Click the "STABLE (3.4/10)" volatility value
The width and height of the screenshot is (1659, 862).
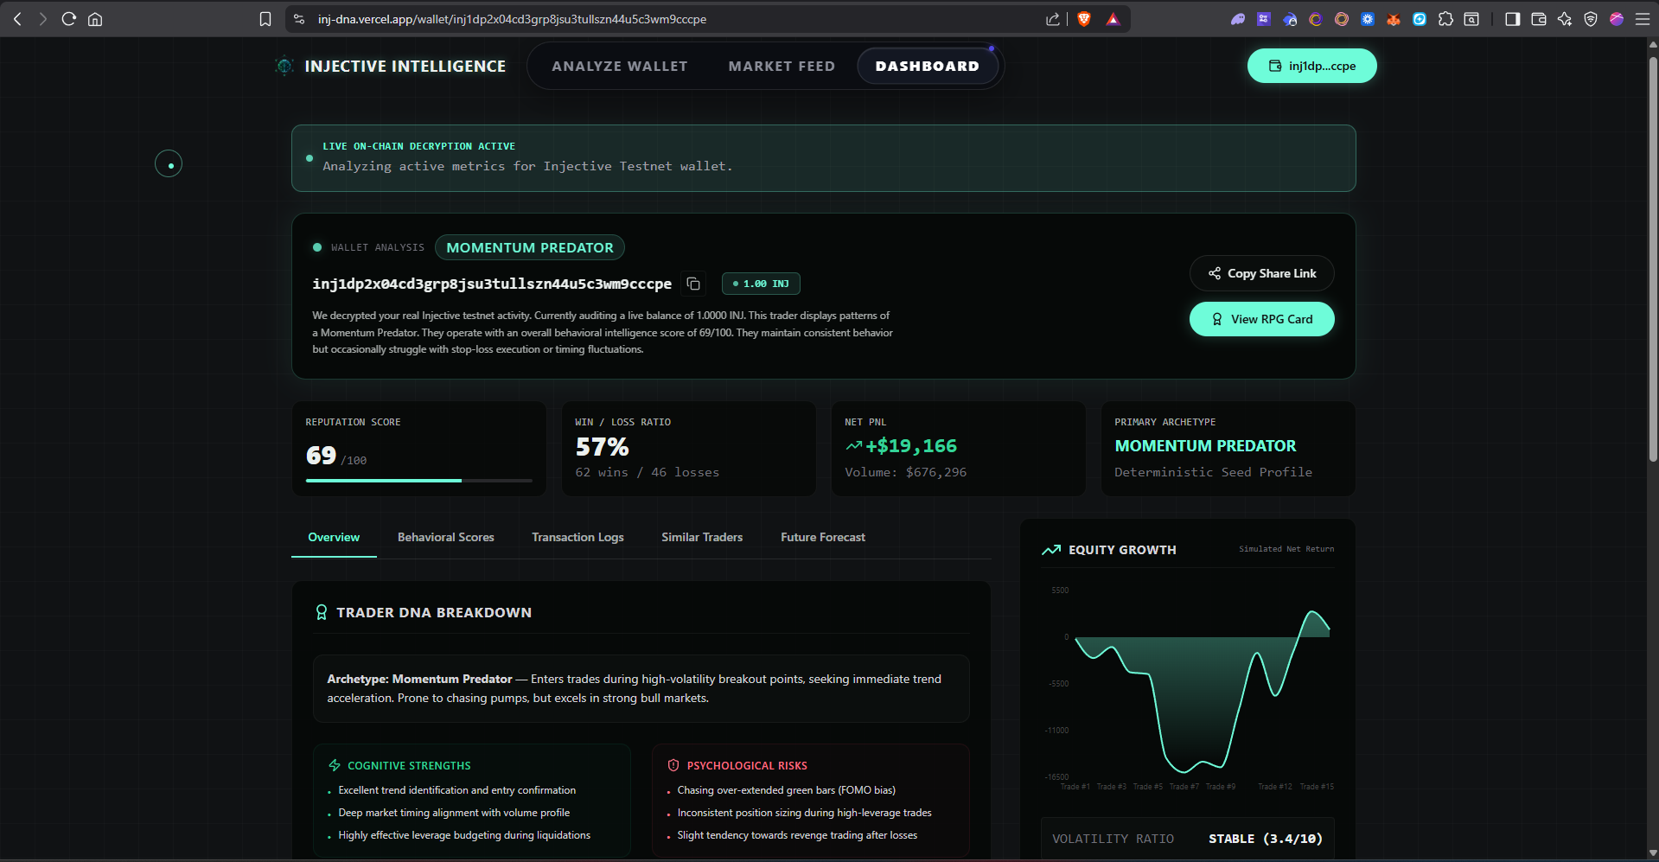point(1266,839)
